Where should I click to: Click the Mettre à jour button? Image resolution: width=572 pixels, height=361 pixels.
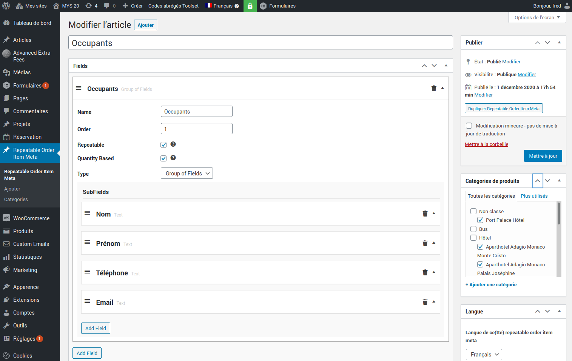(x=543, y=156)
